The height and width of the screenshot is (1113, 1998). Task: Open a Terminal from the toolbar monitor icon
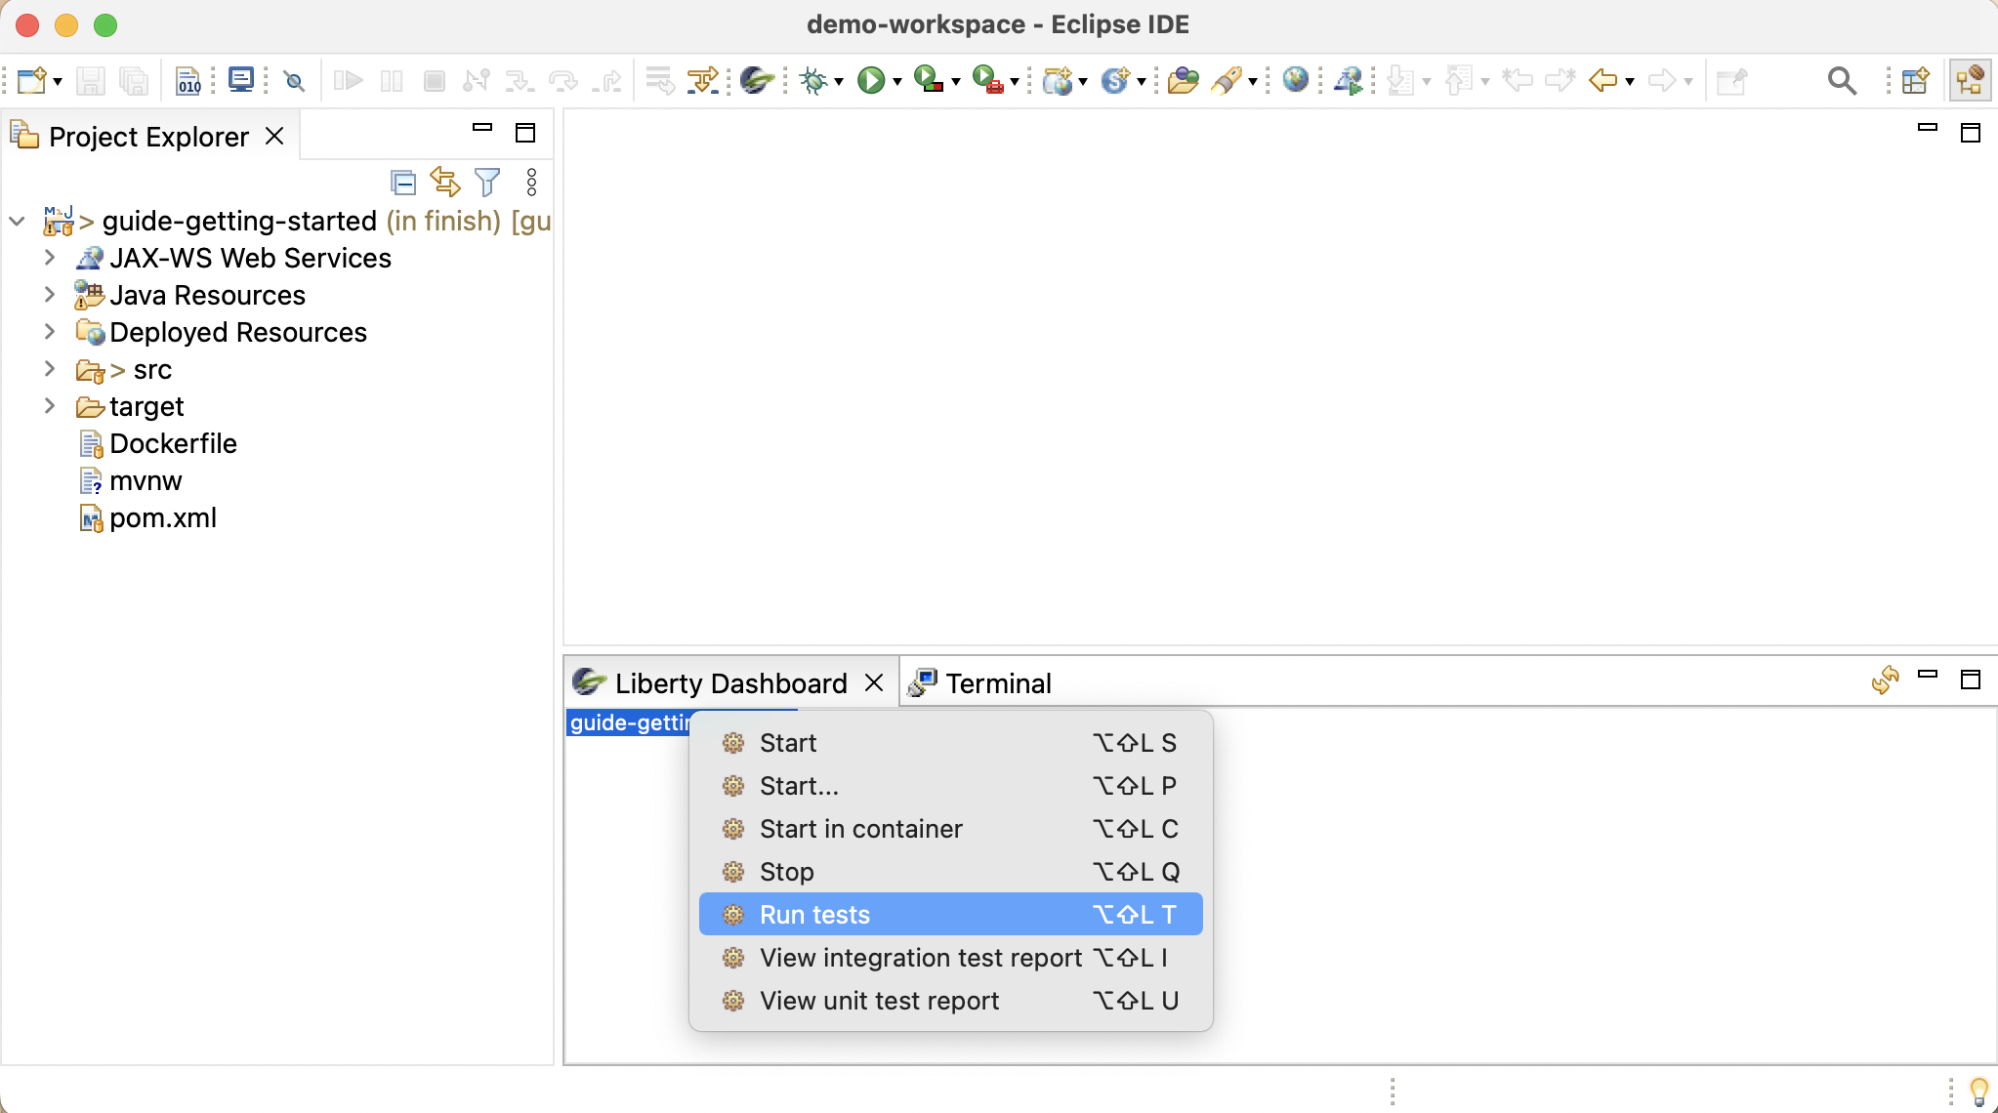click(x=240, y=79)
